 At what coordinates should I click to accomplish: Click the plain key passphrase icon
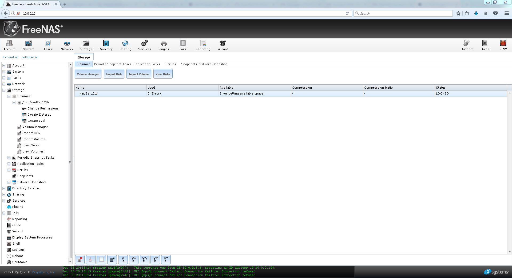[123, 260]
